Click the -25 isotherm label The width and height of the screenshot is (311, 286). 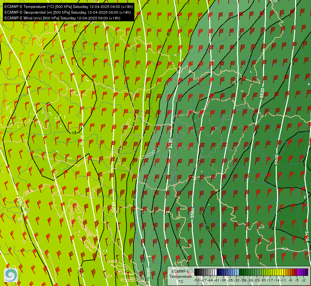(207, 228)
